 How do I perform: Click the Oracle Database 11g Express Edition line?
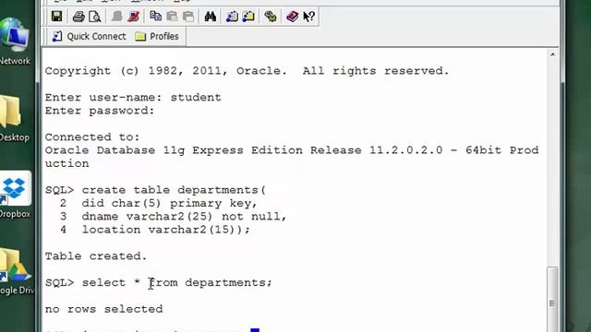coord(292,157)
